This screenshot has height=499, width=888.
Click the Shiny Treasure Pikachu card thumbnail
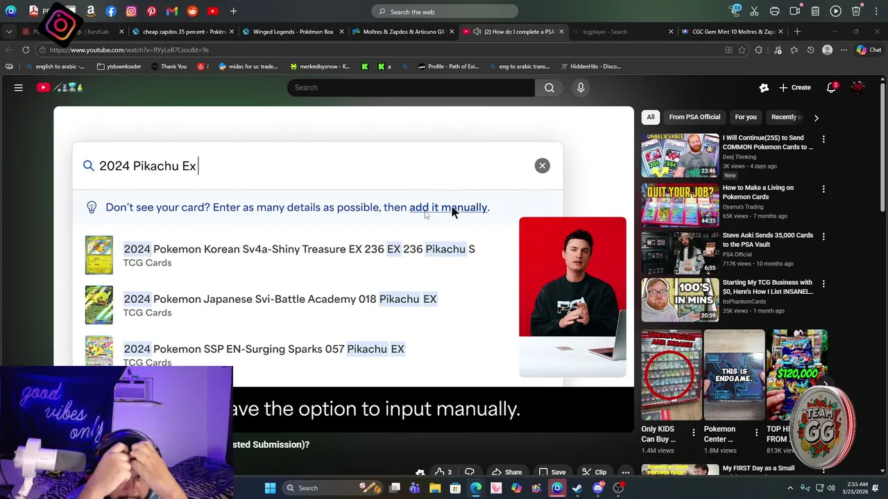(x=99, y=255)
